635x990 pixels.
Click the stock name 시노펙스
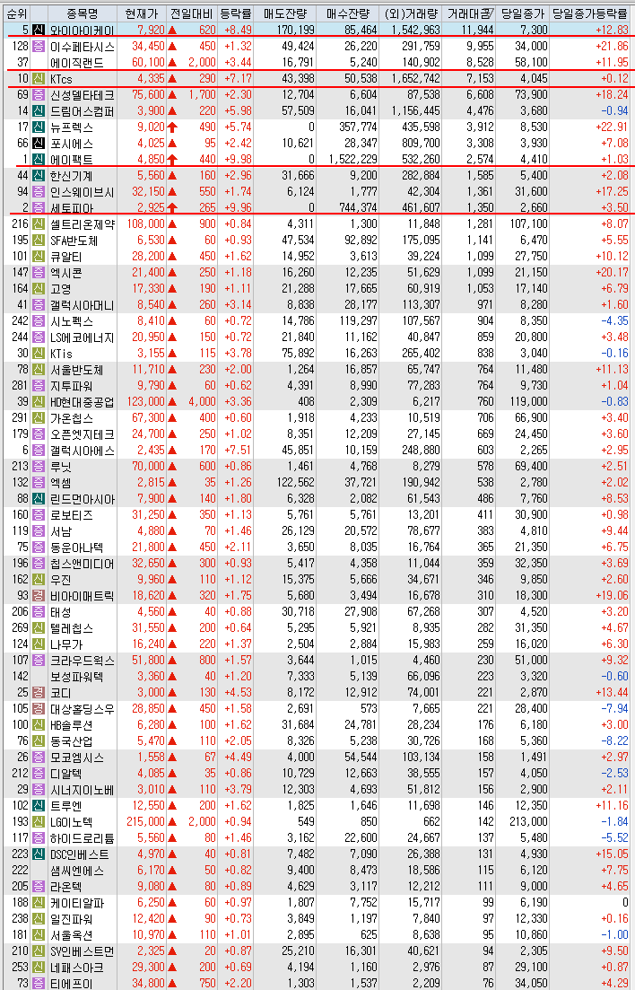pyautogui.click(x=72, y=320)
